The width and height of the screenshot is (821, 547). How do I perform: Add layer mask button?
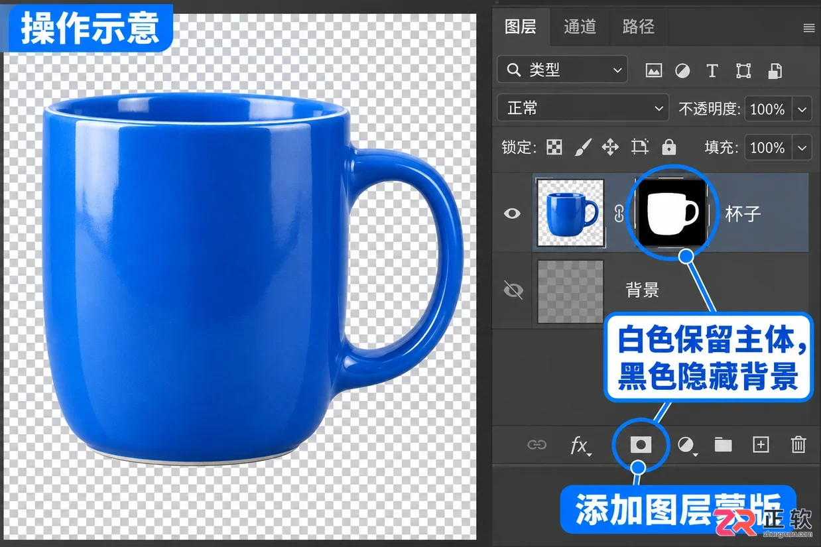tap(640, 445)
